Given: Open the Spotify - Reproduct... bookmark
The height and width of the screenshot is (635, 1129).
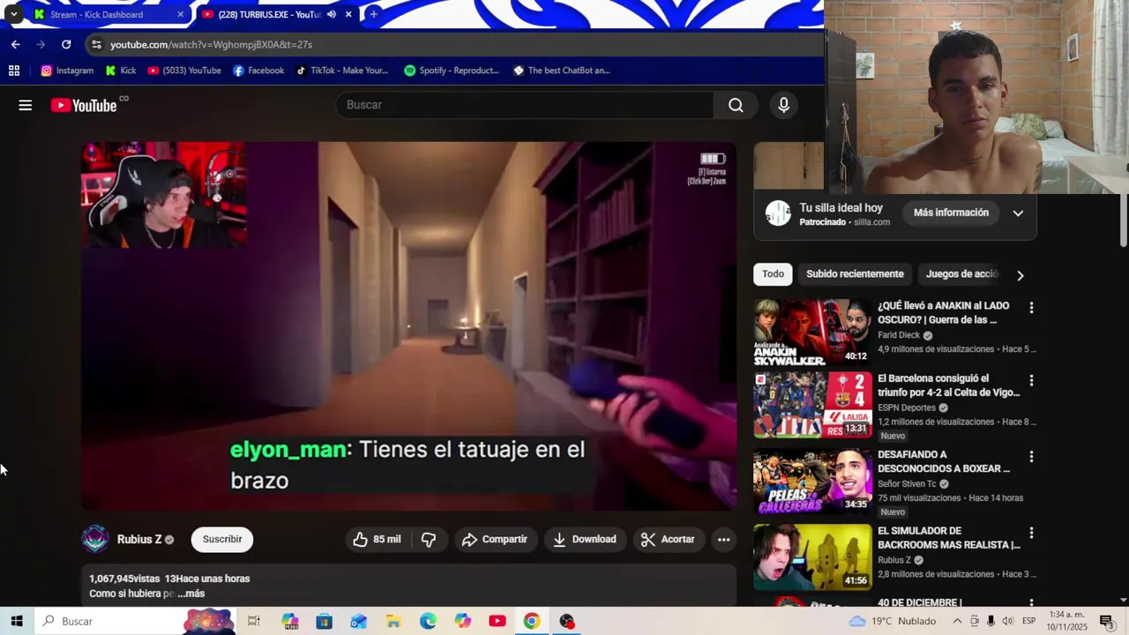Looking at the screenshot, I should point(452,71).
